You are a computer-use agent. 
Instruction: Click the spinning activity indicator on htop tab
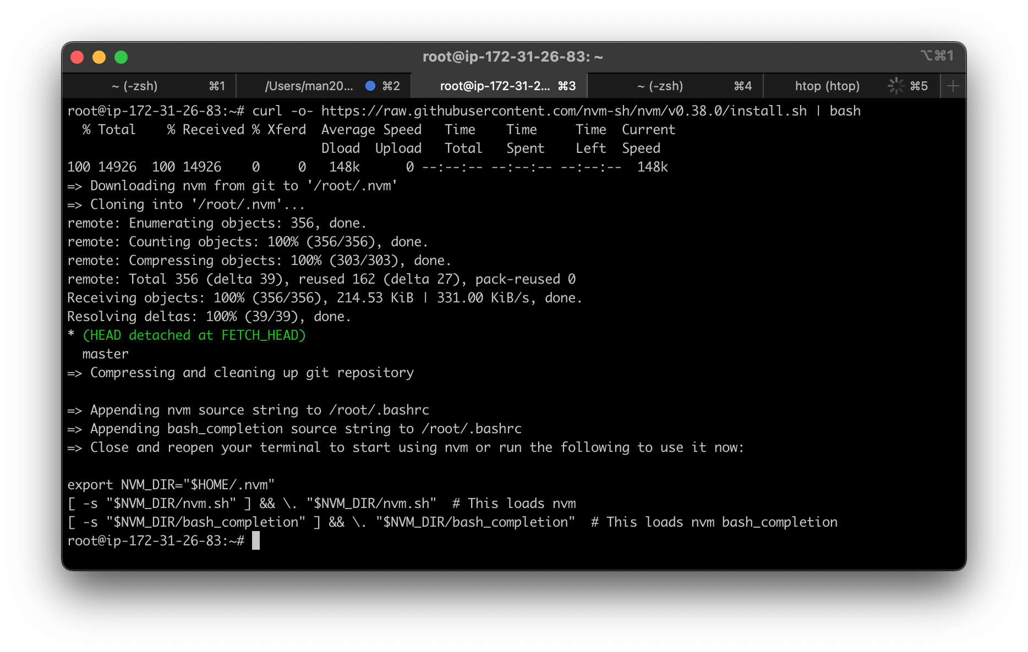896,86
